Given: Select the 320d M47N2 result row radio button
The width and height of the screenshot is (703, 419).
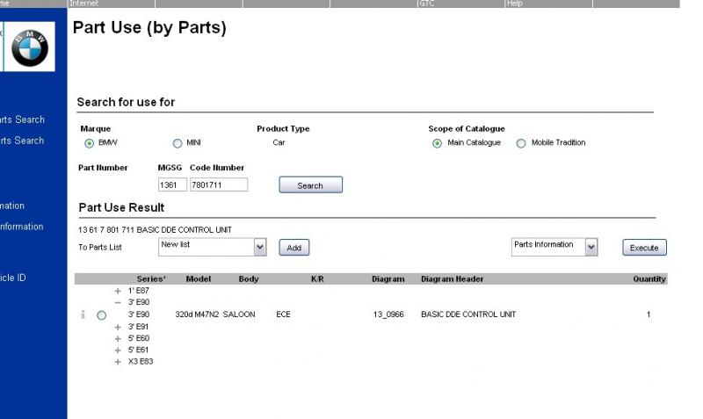Looking at the screenshot, I should point(101,314).
